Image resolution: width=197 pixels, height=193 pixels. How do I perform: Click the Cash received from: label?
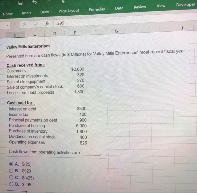tap(26, 65)
